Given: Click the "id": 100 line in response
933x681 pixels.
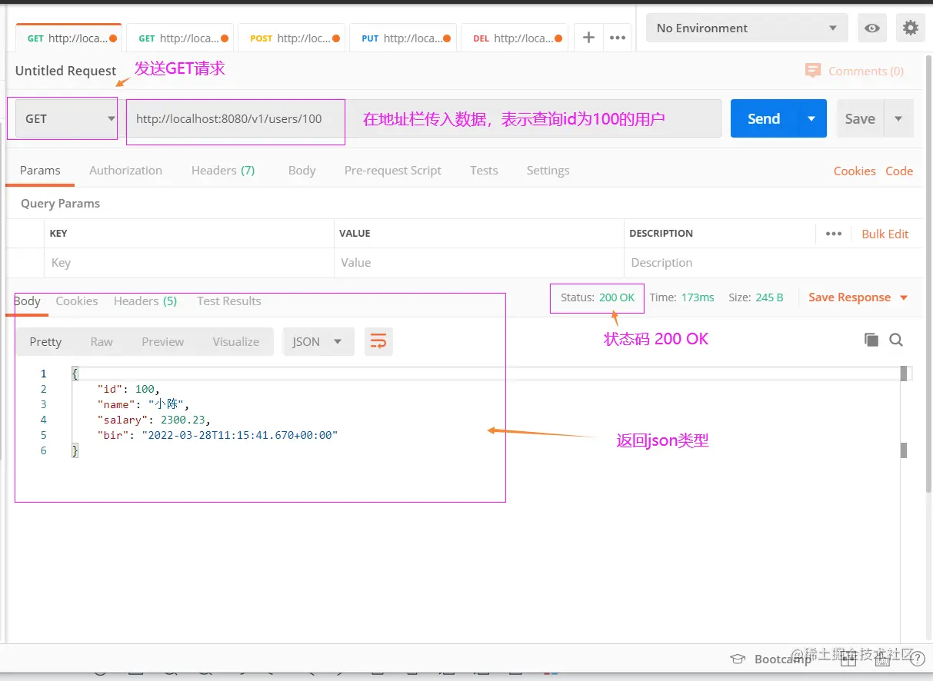Looking at the screenshot, I should pyautogui.click(x=128, y=389).
